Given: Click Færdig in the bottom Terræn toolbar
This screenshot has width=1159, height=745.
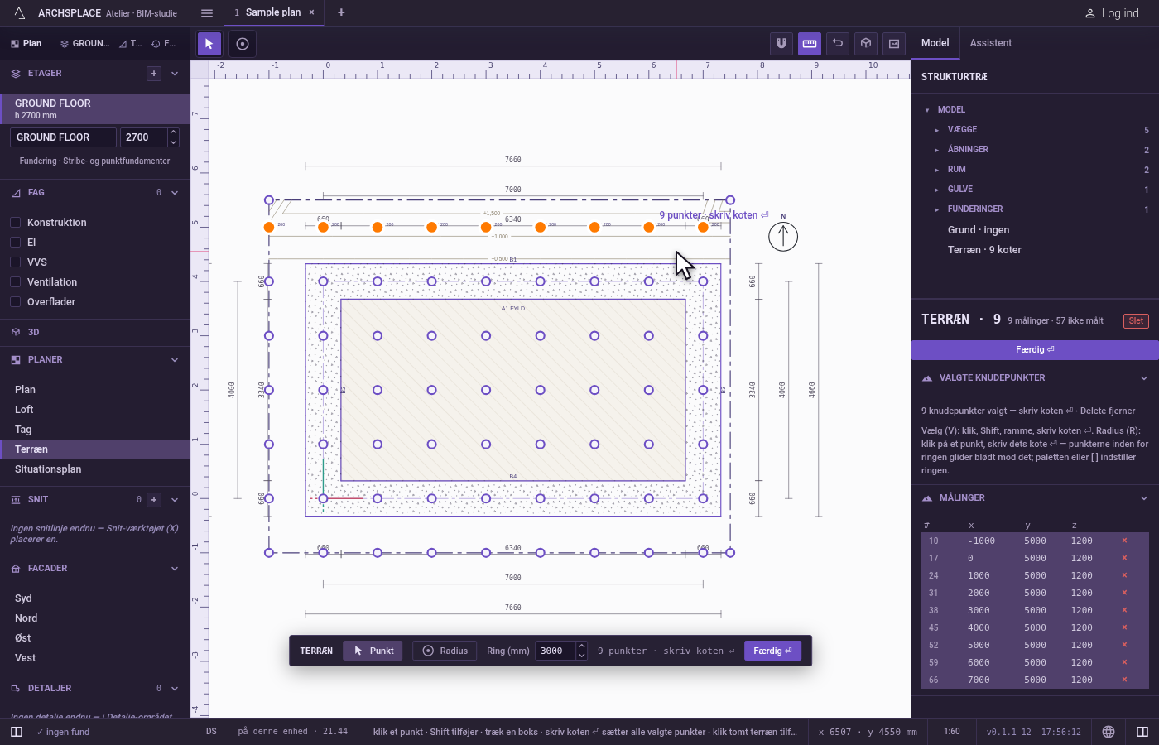Looking at the screenshot, I should point(772,651).
